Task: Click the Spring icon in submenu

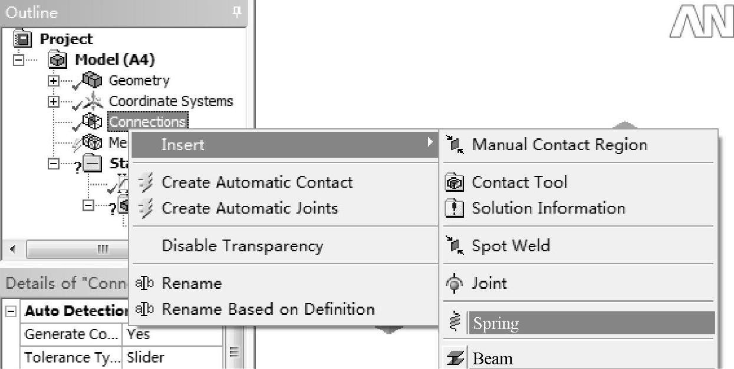Action: 454,323
